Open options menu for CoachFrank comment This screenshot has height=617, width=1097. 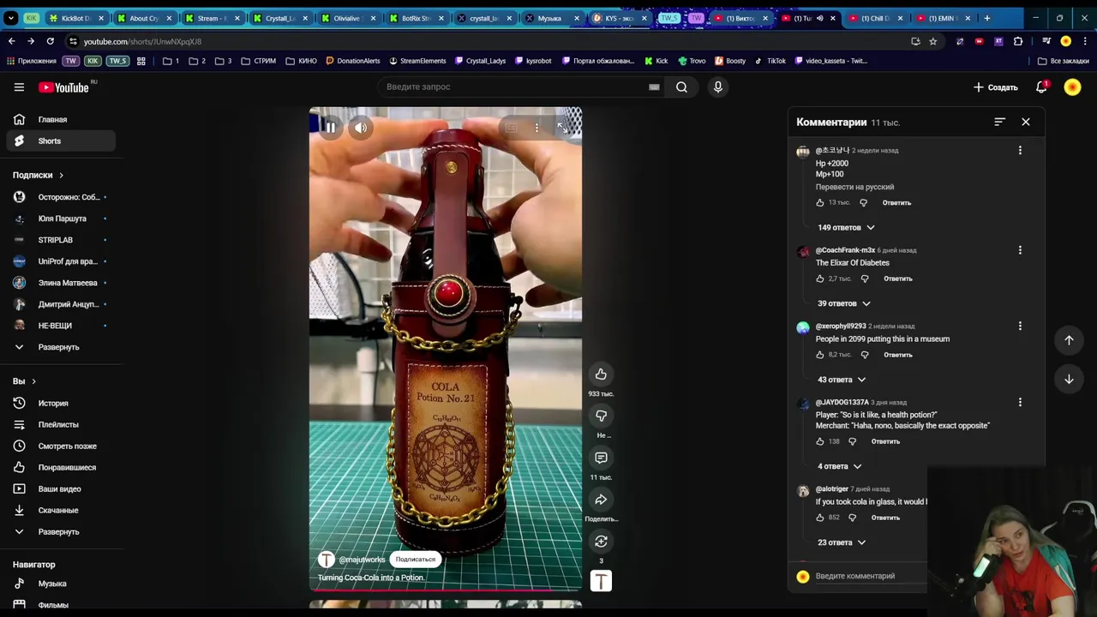pyautogui.click(x=1020, y=250)
